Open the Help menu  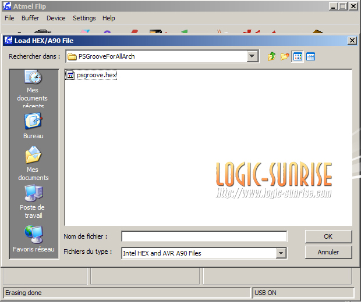click(x=109, y=18)
